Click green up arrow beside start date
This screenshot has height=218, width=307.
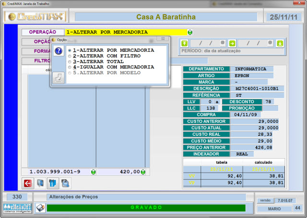(x=185, y=43)
